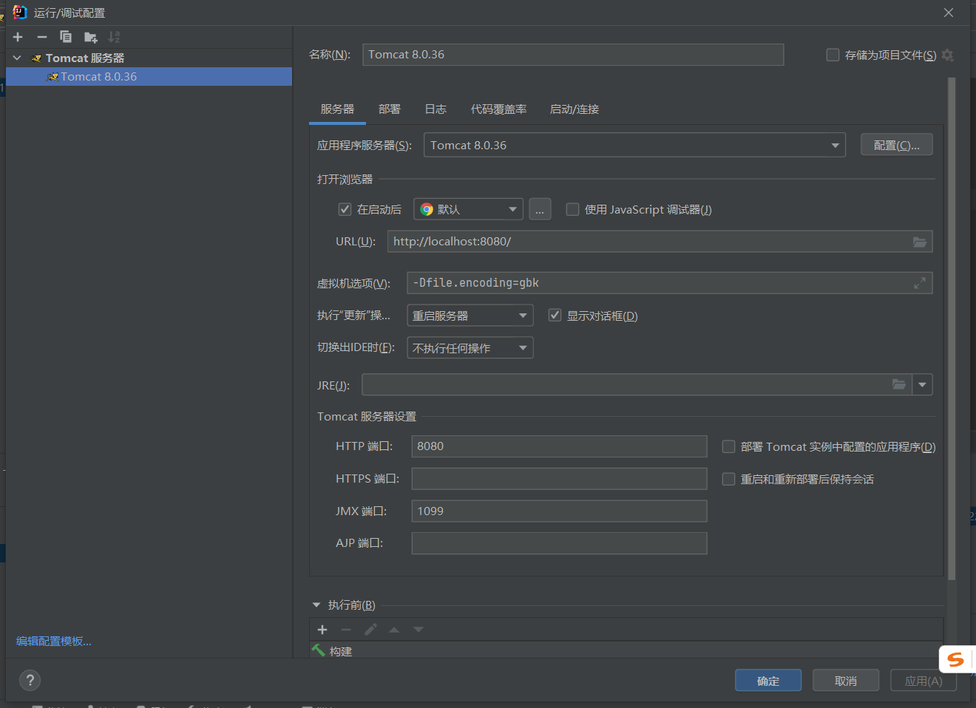Remove the before-launch task

click(346, 630)
